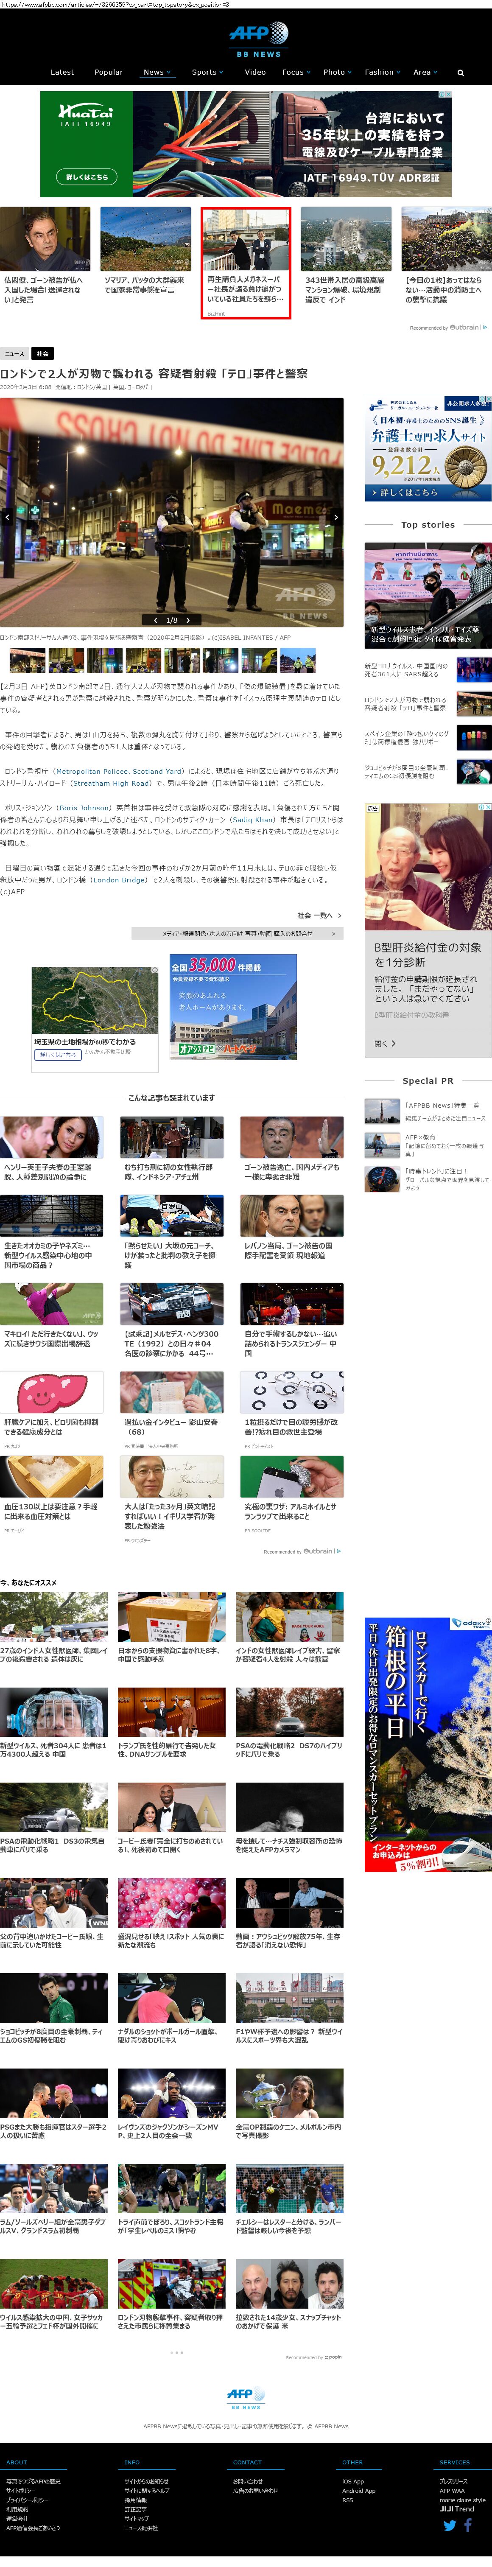Click the footer AFP BB News logo
Image resolution: width=492 pixels, height=2567 pixels.
246,2399
